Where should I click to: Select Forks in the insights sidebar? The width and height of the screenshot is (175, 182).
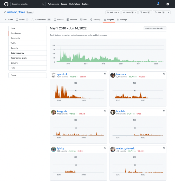(x=28, y=68)
